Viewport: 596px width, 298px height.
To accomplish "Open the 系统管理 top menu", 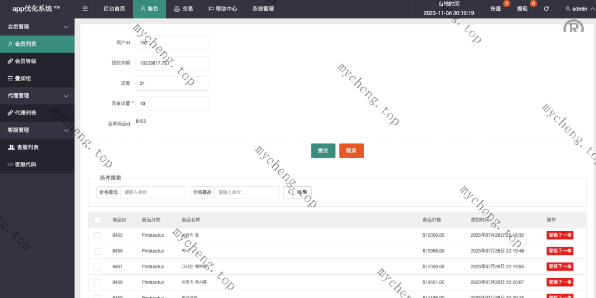I will point(263,9).
